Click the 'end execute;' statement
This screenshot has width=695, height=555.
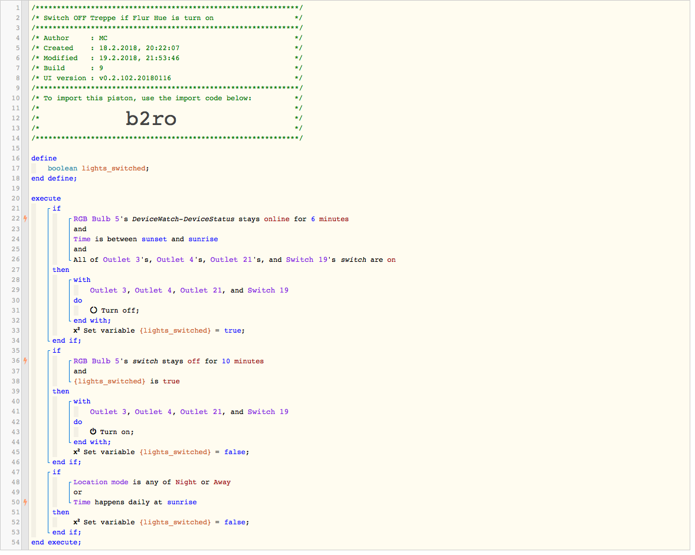(x=56, y=542)
